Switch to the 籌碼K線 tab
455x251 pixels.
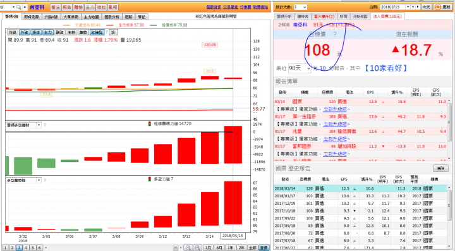(x=11, y=16)
